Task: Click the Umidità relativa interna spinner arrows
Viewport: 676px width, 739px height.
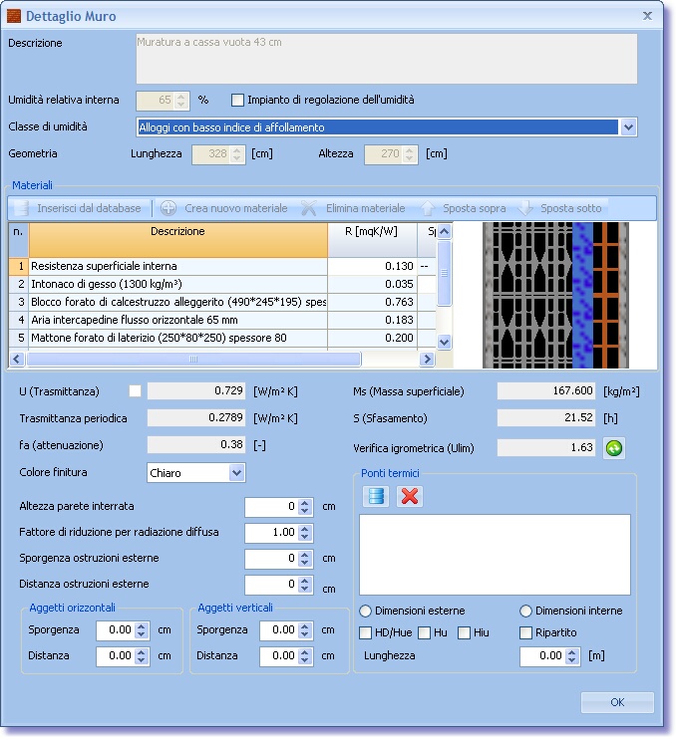Action: [181, 101]
